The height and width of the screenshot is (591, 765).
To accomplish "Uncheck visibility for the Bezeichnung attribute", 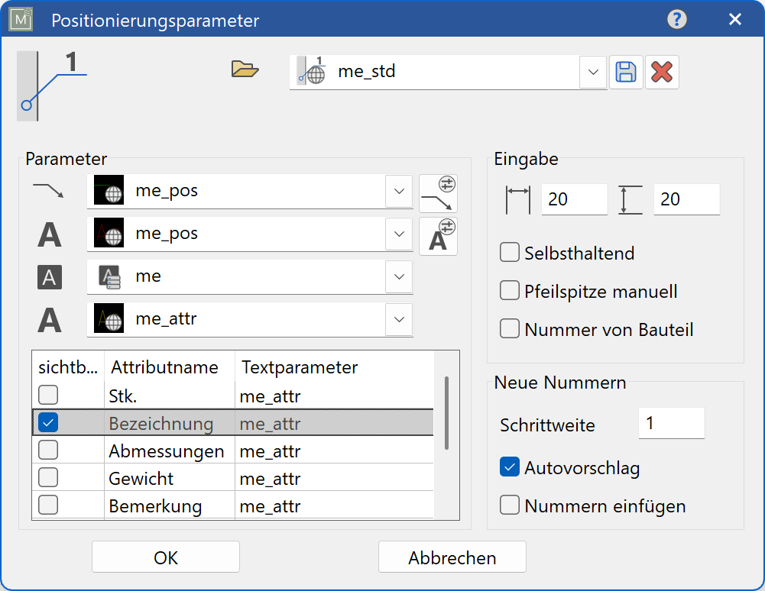I will pos(47,421).
